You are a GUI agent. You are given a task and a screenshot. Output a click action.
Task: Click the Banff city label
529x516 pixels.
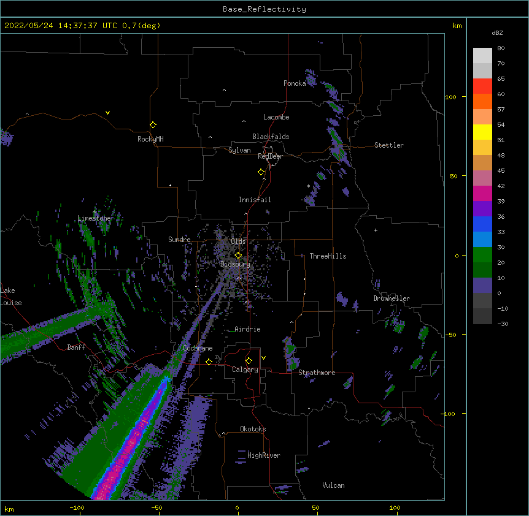pos(76,347)
